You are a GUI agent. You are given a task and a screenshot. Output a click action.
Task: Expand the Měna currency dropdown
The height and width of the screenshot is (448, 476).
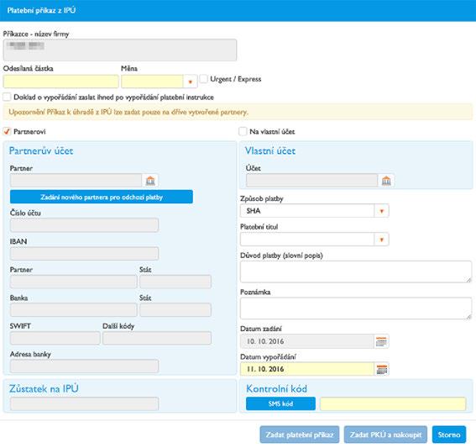pos(191,82)
